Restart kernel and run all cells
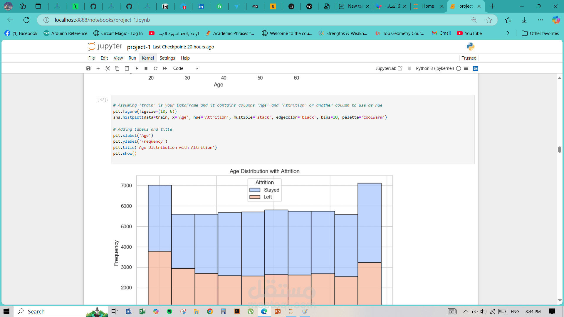This screenshot has width=564, height=317. 165,68
